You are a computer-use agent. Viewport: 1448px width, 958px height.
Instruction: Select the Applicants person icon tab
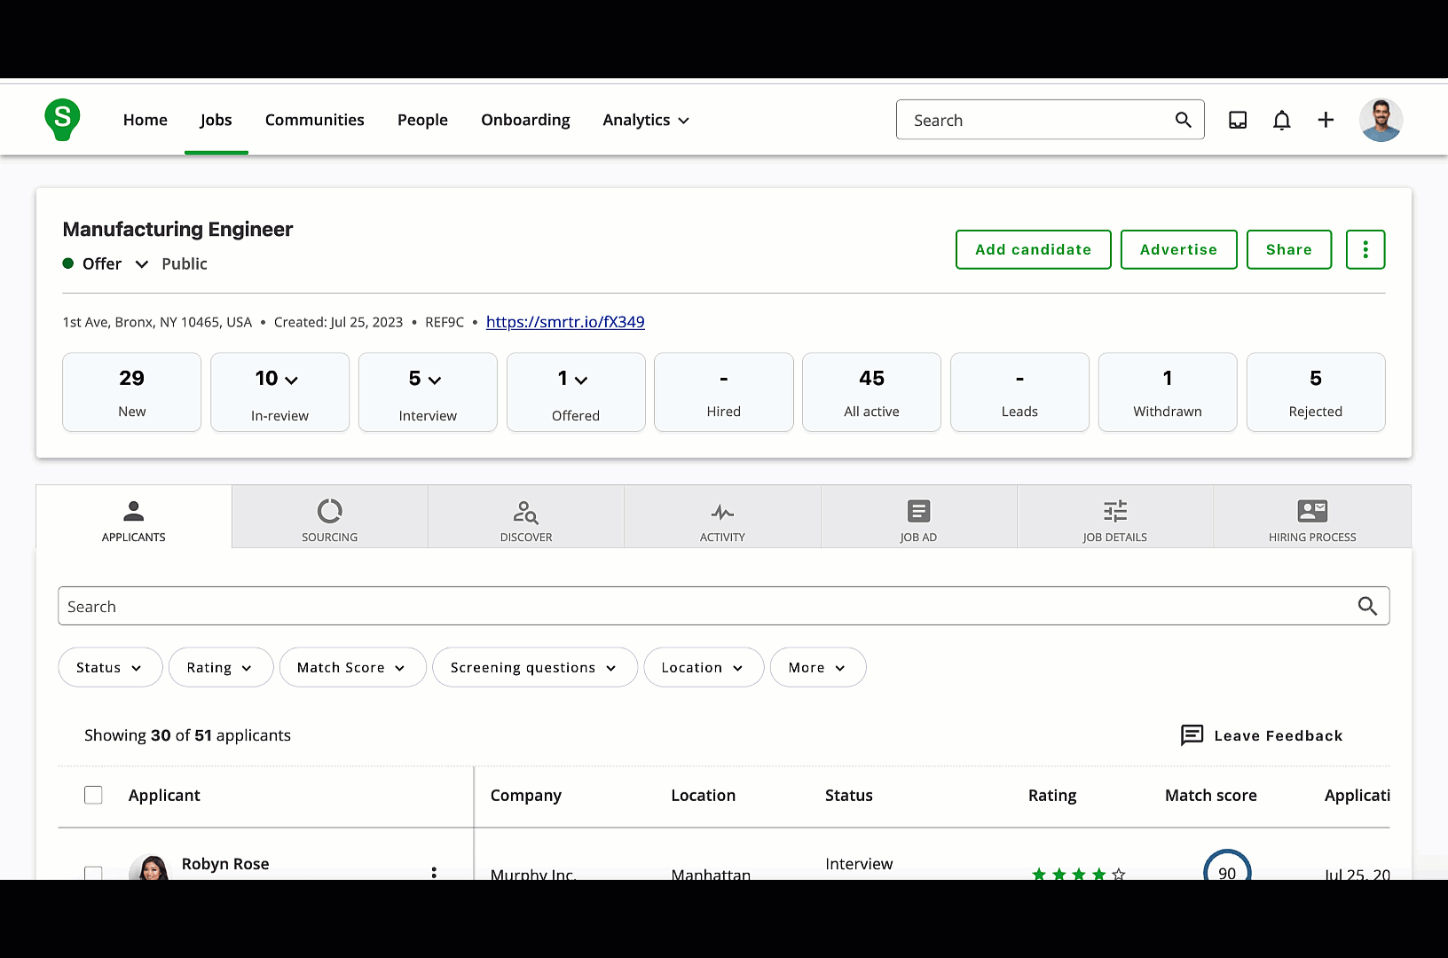tap(134, 516)
